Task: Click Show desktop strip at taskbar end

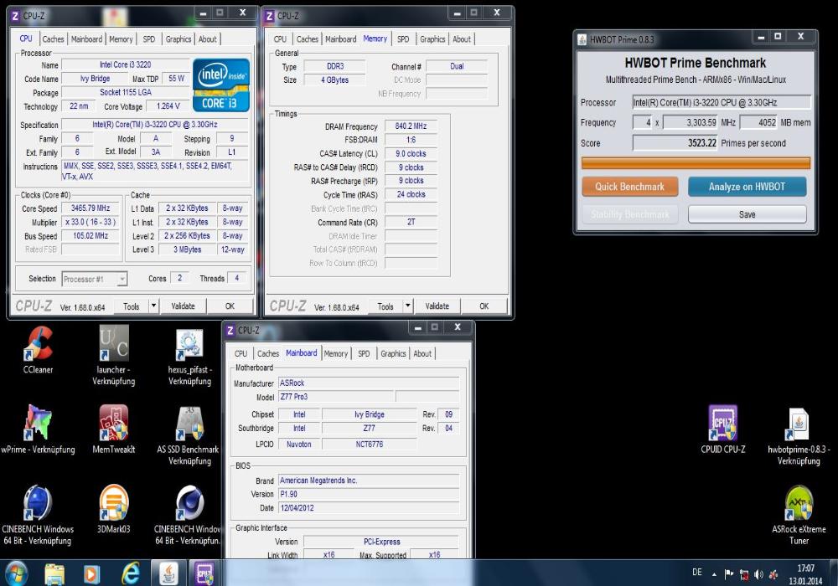Action: click(x=834, y=573)
